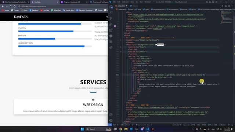Open Manage gear in VS Code

pyautogui.click(x=111, y=121)
